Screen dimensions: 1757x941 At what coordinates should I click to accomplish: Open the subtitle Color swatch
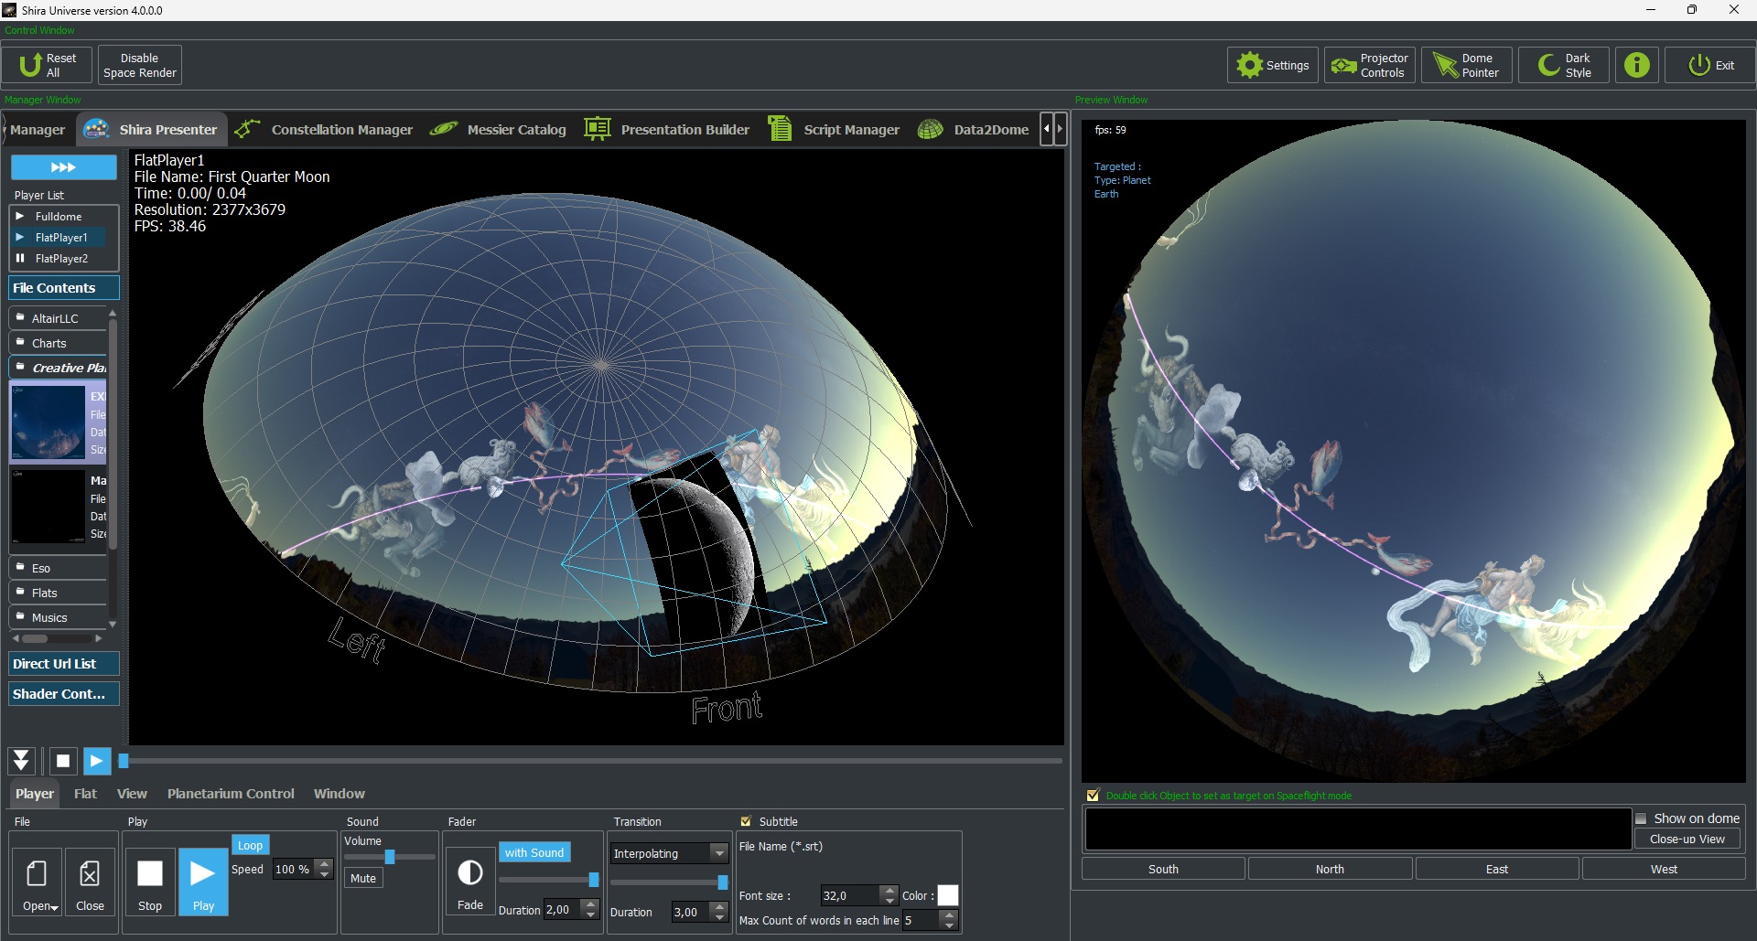(x=948, y=895)
